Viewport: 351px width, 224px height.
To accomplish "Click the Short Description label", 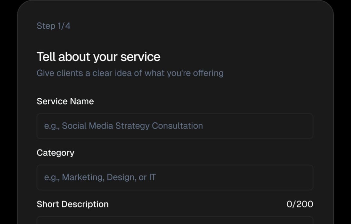I will (72, 204).
